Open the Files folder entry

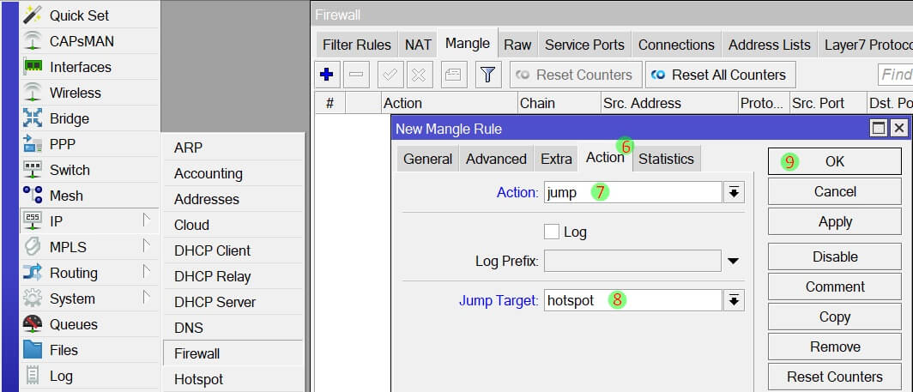click(x=63, y=350)
